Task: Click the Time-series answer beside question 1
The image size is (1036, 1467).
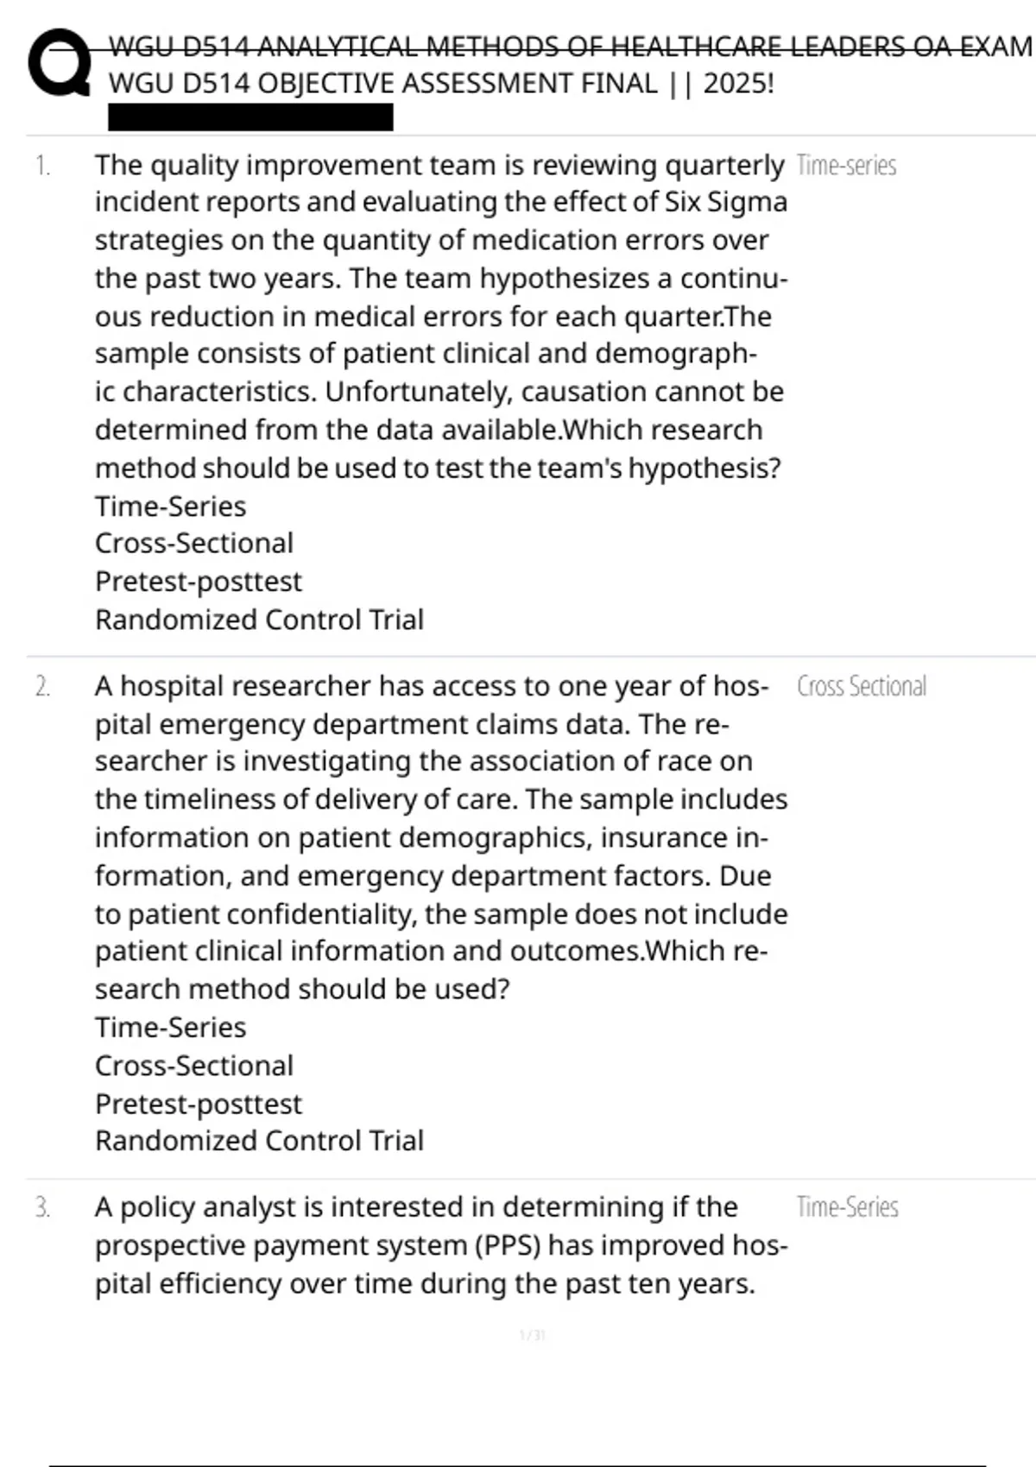Action: click(847, 165)
